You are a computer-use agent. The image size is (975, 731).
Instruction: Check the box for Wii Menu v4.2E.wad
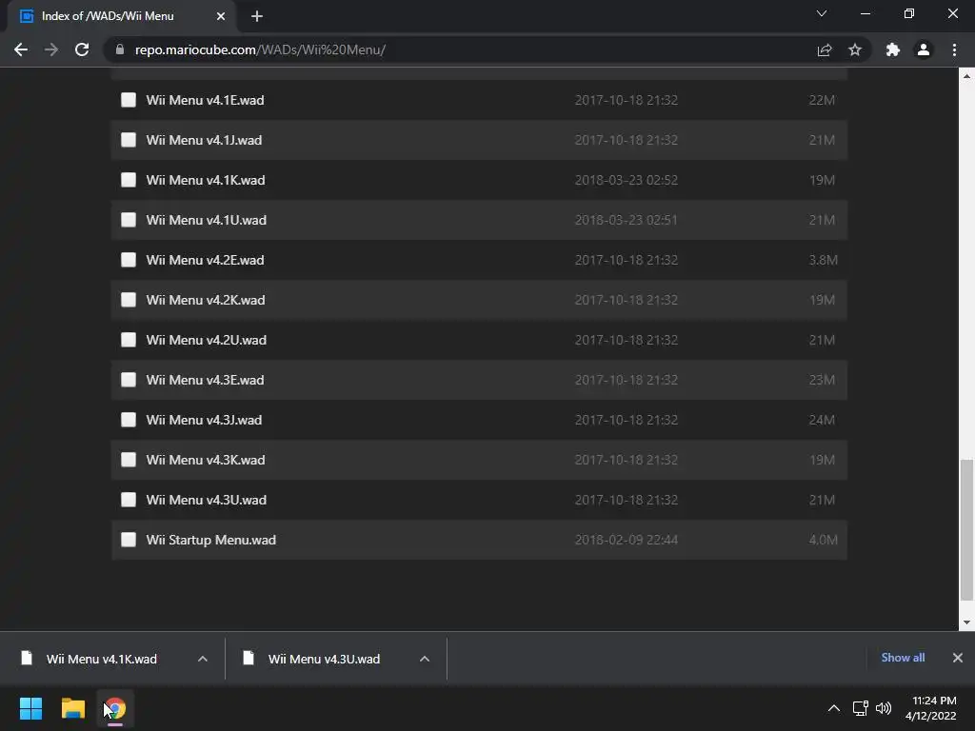[129, 260]
